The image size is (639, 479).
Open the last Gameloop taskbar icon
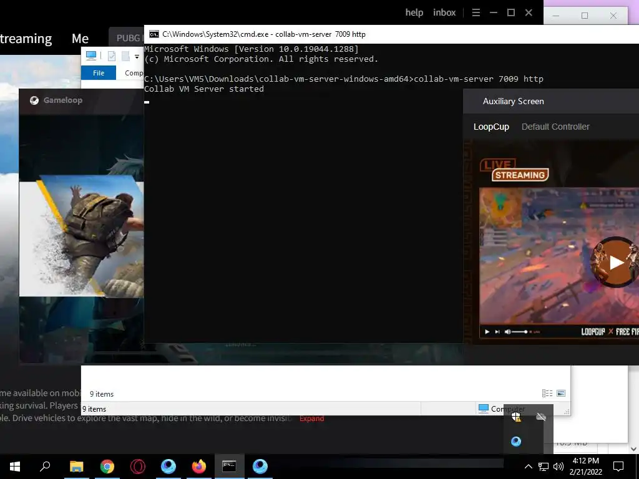260,467
